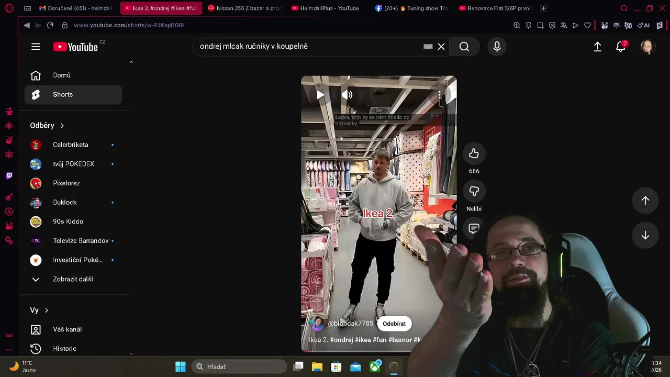Screen dimensions: 670x377
Task: Switch to Doručené Gmail tab
Action: point(76,8)
